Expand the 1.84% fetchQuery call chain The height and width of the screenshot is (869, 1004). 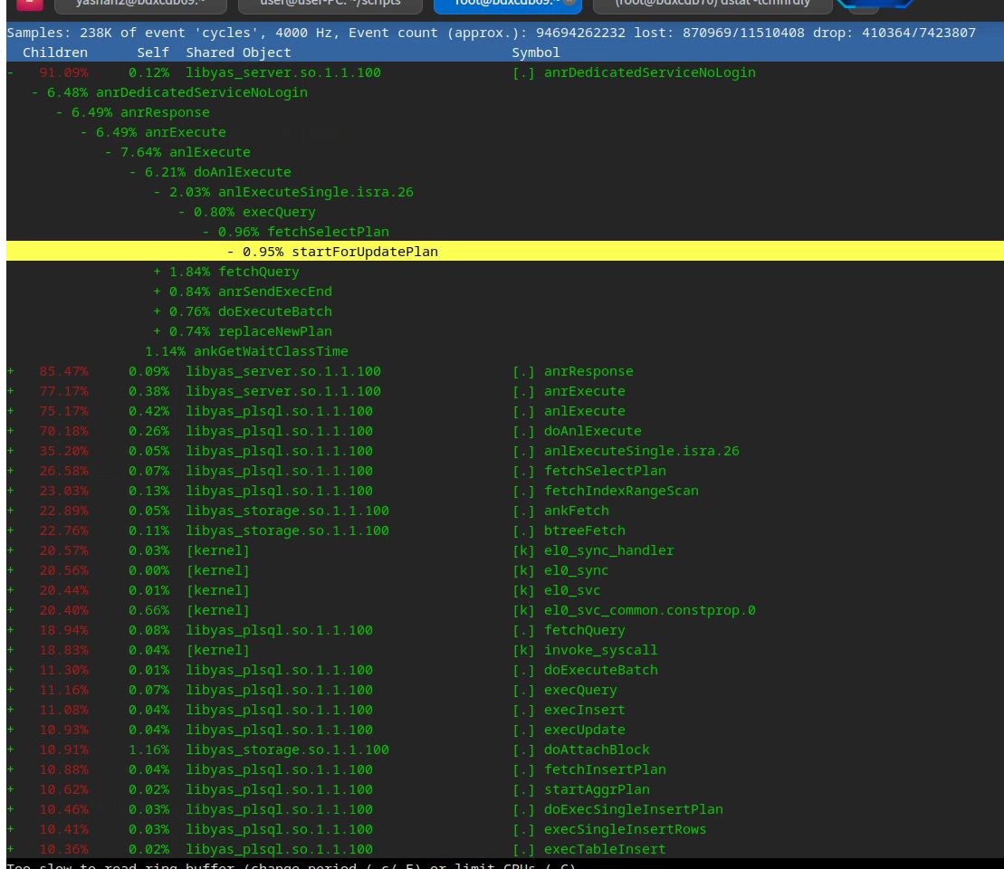pyautogui.click(x=158, y=272)
